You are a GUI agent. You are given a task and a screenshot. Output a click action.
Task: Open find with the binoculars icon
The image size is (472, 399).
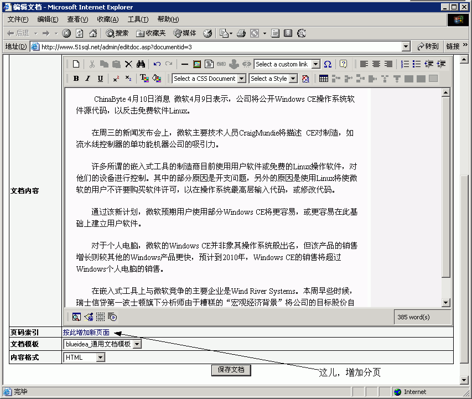click(141, 64)
